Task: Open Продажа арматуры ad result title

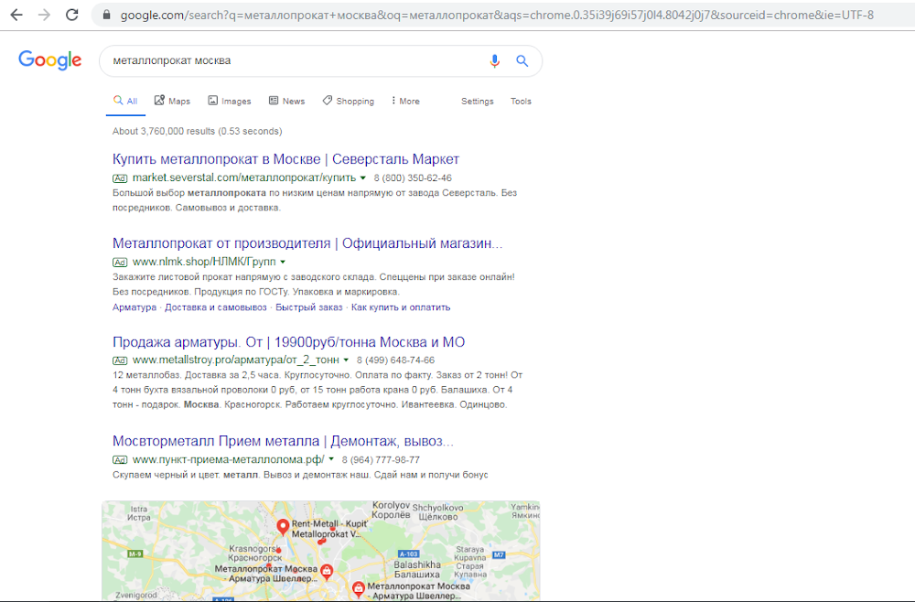Action: tap(288, 342)
